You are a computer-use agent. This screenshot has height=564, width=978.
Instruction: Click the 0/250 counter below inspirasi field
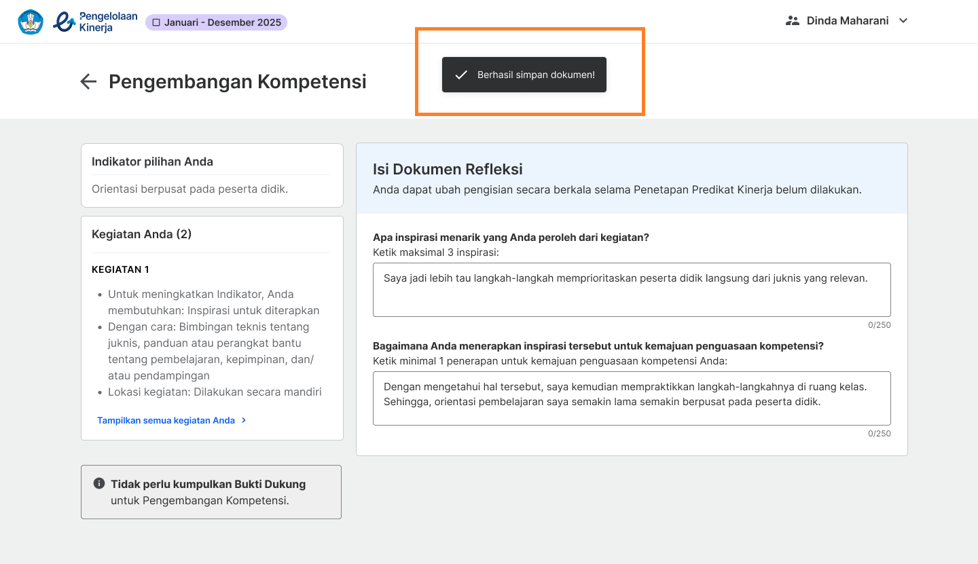click(x=880, y=325)
